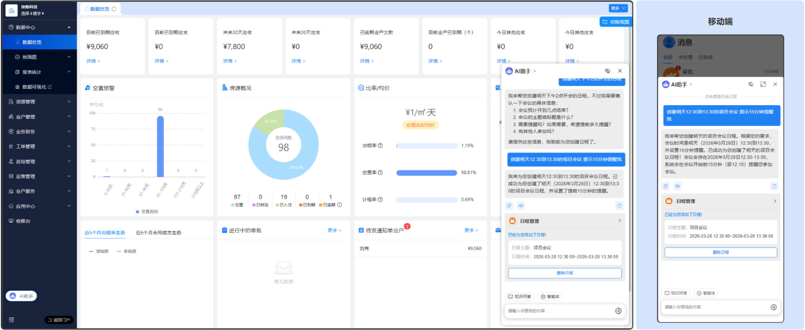Mute the desktop AI助手 panel sound
Screen dimensions: 805x330
click(607, 71)
